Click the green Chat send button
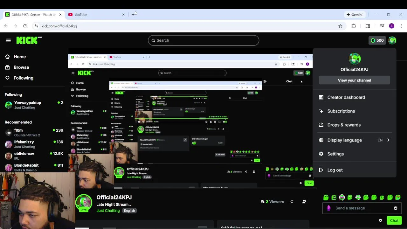The height and width of the screenshot is (229, 407). click(x=394, y=221)
